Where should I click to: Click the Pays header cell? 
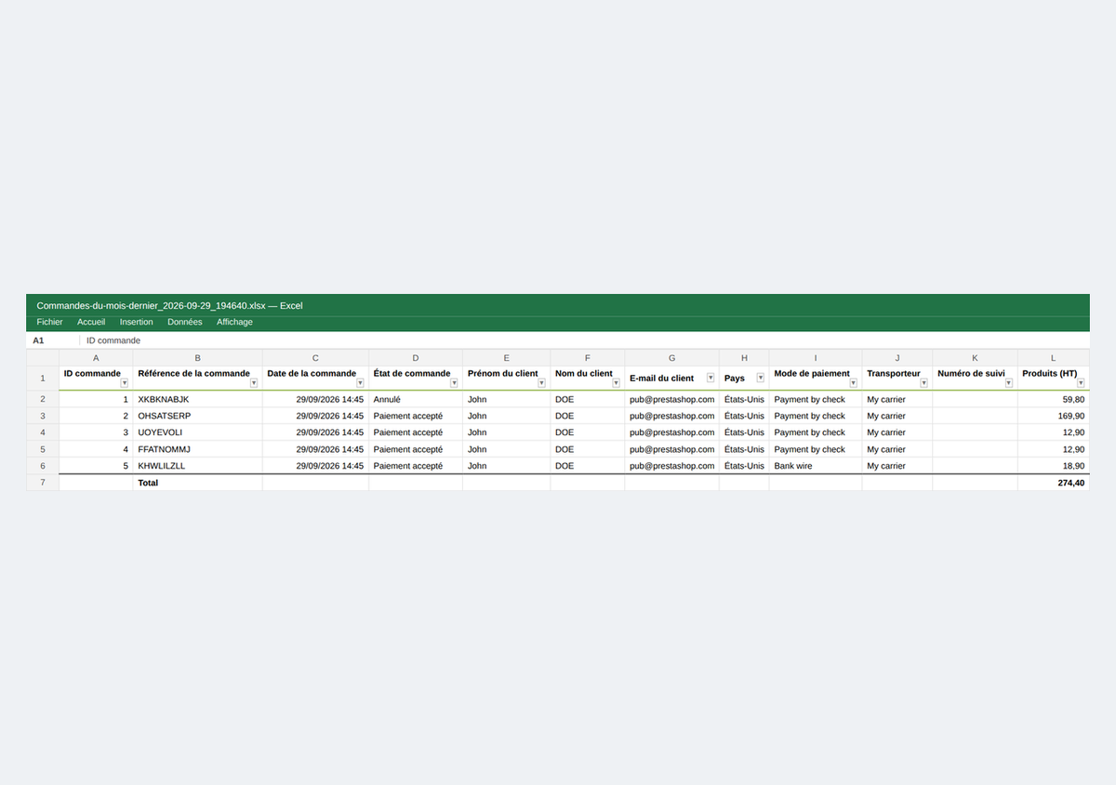pos(744,379)
